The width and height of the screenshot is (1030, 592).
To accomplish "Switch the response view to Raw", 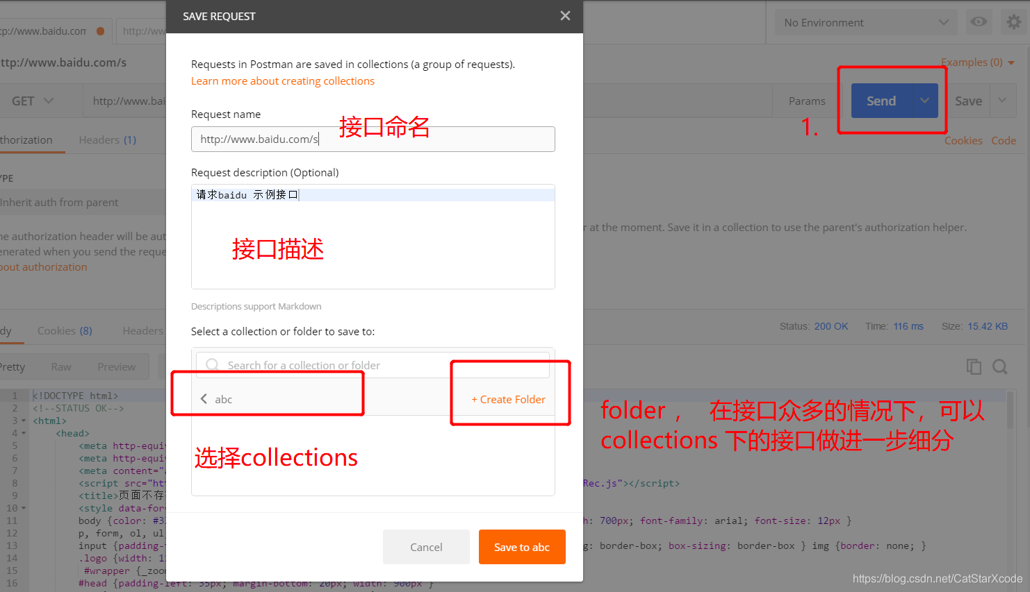I will 61,367.
